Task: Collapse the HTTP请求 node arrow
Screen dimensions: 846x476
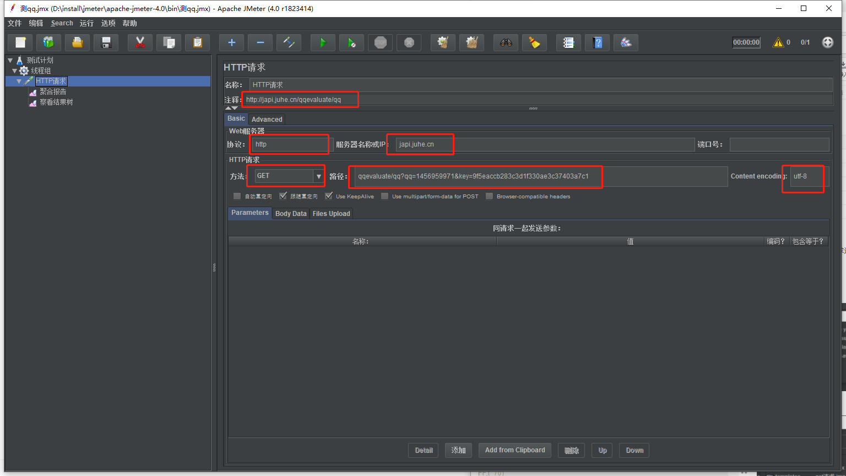Action: pyautogui.click(x=19, y=81)
